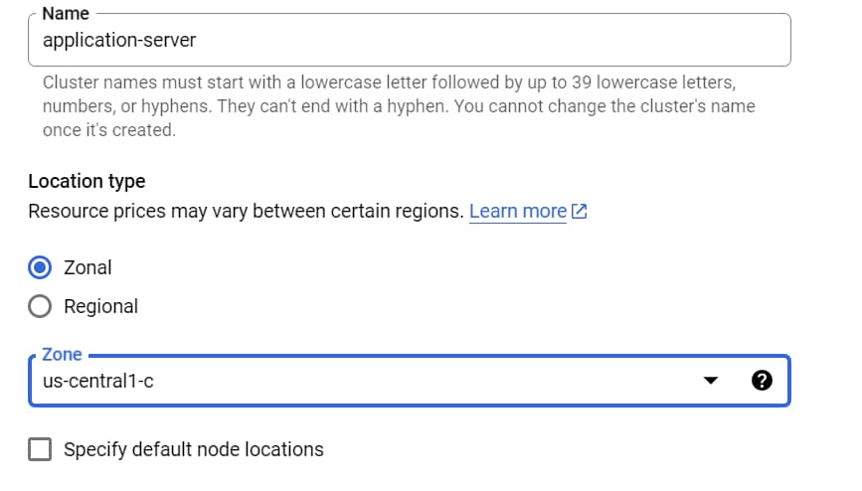Click the Name field floating label

tap(66, 13)
